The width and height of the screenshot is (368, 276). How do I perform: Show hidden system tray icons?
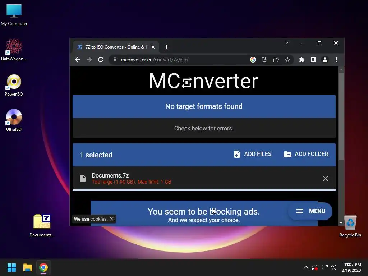(x=306, y=267)
